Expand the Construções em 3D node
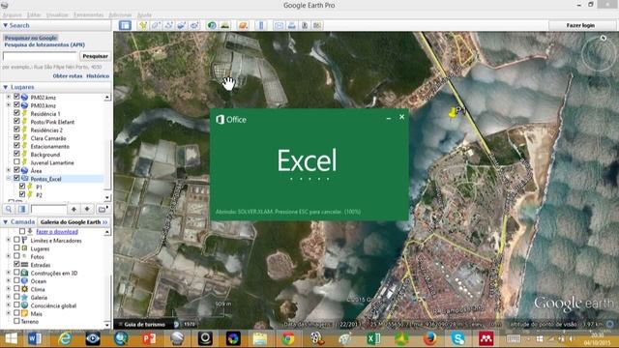 click(x=9, y=273)
